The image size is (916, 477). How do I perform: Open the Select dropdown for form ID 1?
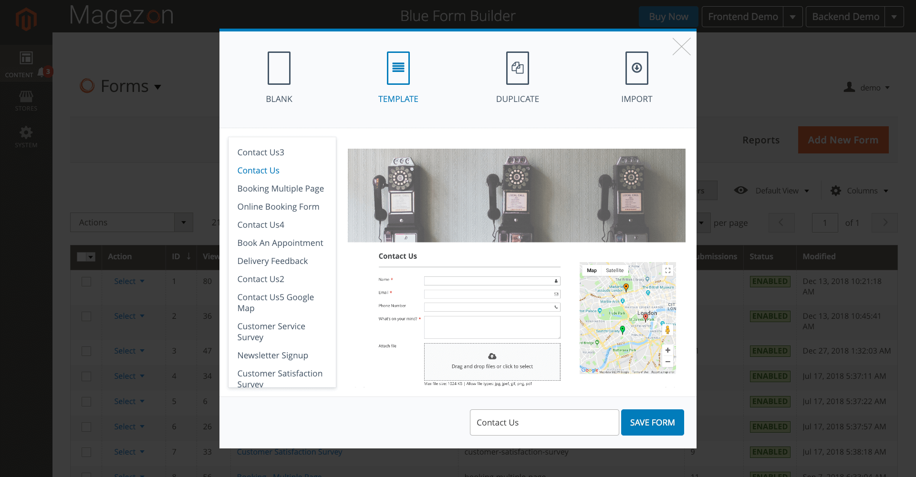click(x=129, y=281)
